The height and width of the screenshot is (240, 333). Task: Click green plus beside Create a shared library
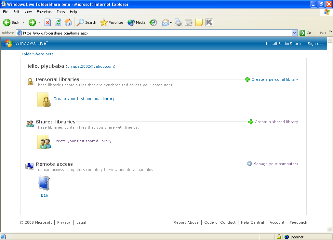pos(251,122)
